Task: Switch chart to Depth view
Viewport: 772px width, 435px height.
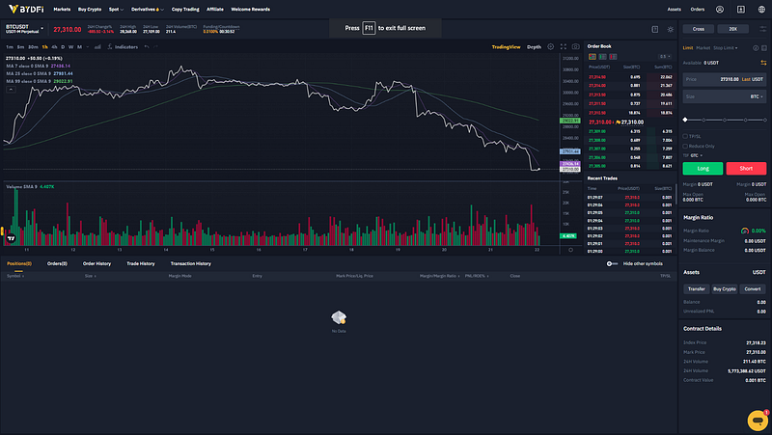Action: (x=534, y=47)
